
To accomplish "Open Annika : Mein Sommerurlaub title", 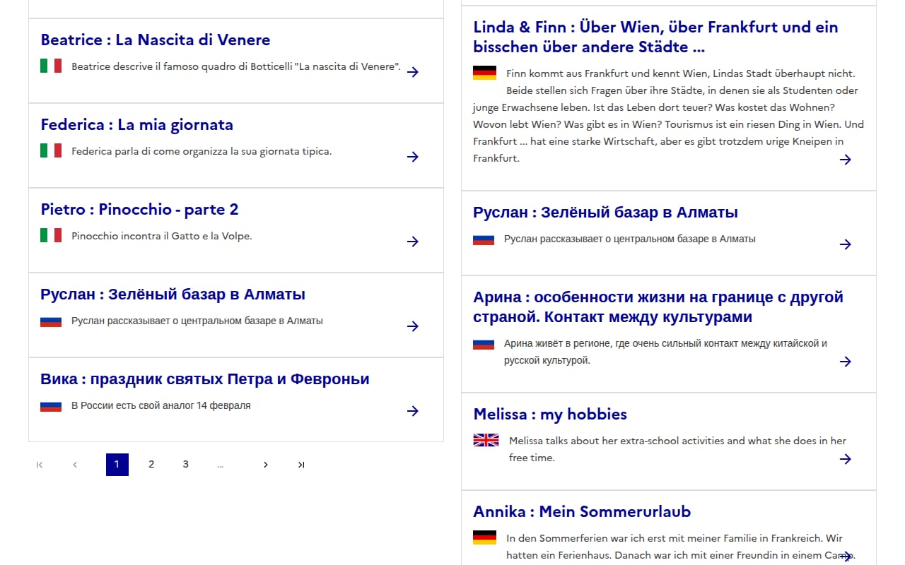I will point(582,511).
